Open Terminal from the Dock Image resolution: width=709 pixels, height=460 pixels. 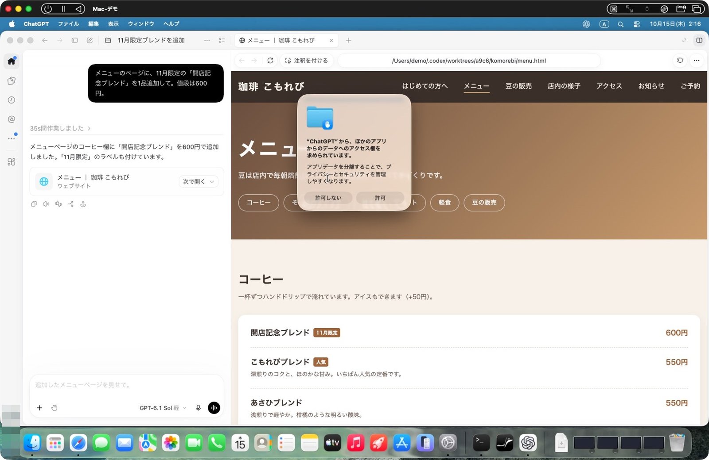tap(481, 443)
